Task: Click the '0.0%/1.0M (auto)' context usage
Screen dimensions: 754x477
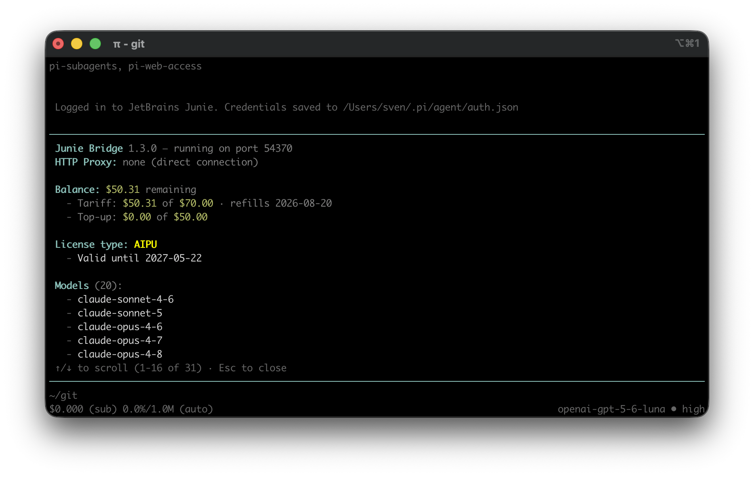Action: [x=168, y=409]
